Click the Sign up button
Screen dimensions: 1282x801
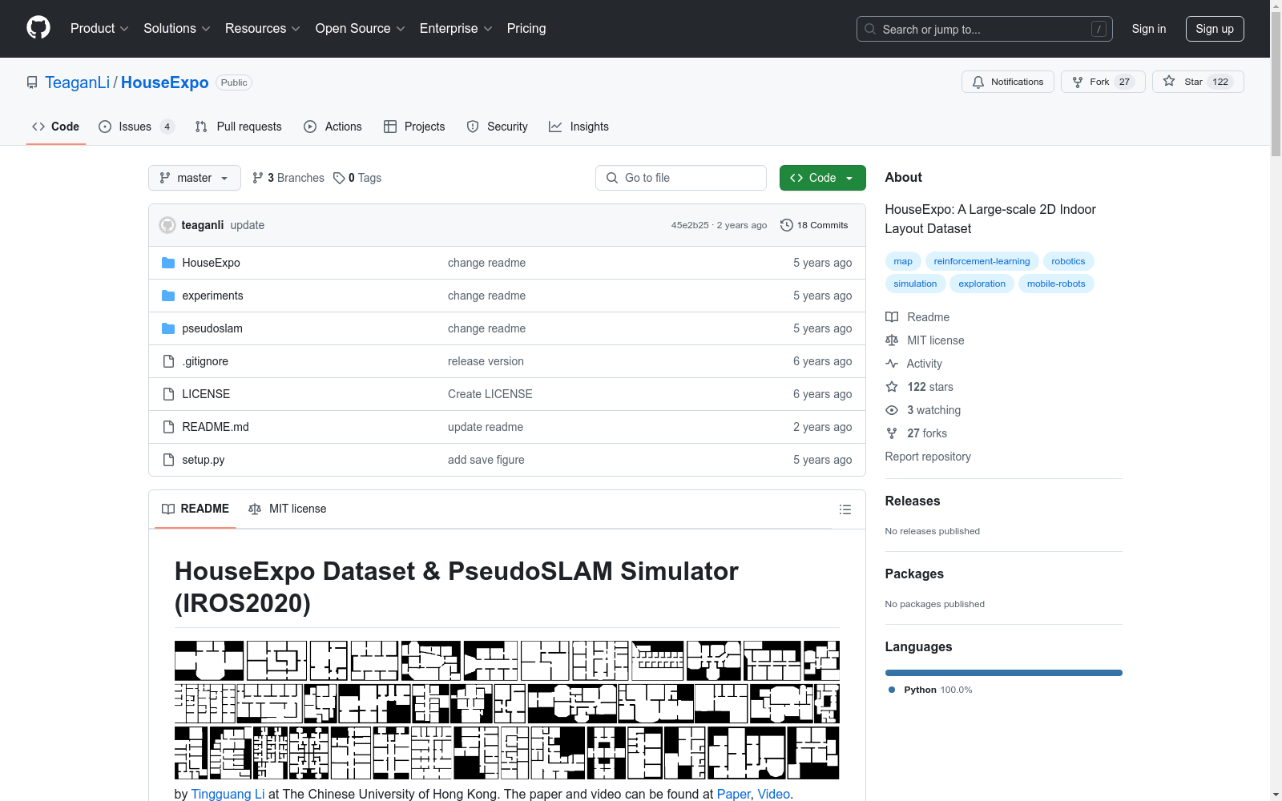pyautogui.click(x=1215, y=29)
